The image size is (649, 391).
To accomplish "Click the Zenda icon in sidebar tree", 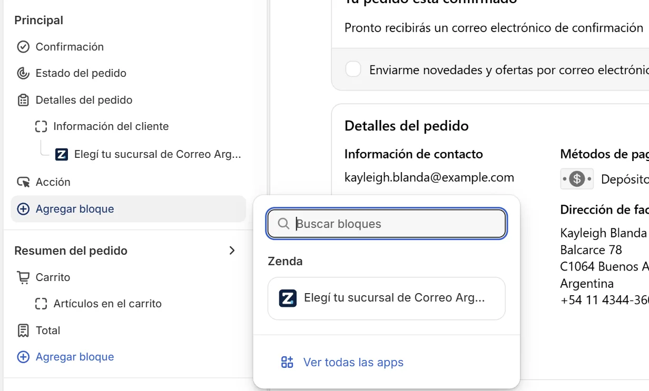I will (x=62, y=154).
